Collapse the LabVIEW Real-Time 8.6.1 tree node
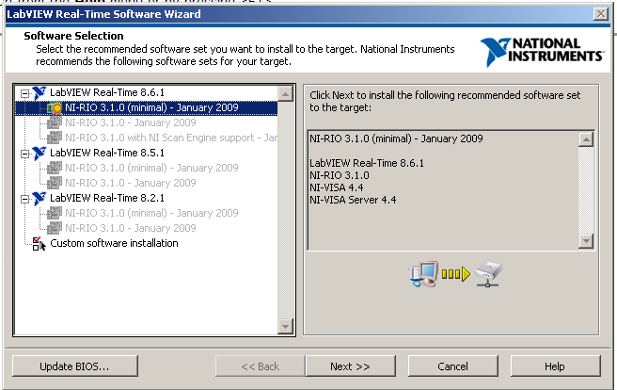 pyautogui.click(x=24, y=94)
